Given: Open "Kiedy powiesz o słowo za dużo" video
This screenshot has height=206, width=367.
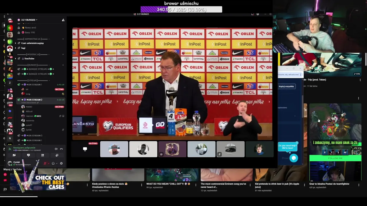Looking at the screenshot, I should [x=110, y=185].
